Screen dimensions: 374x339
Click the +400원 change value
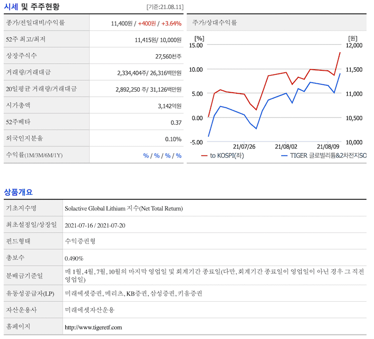(147, 23)
